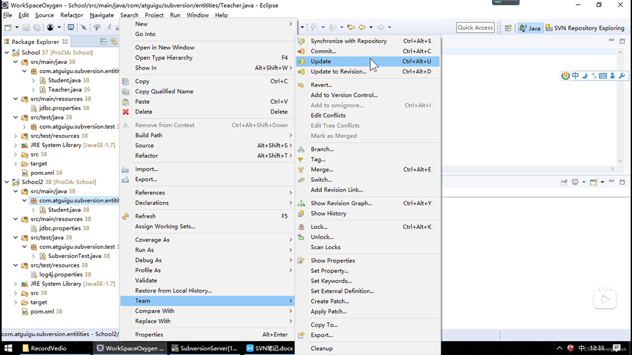632x355 pixels.
Task: Click Synchronize with Repository entry
Action: point(368,41)
